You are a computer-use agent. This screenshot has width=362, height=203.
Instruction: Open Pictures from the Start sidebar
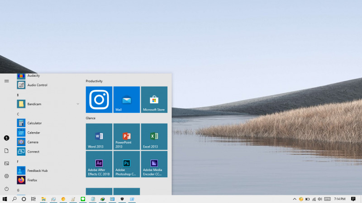[x=6, y=163]
